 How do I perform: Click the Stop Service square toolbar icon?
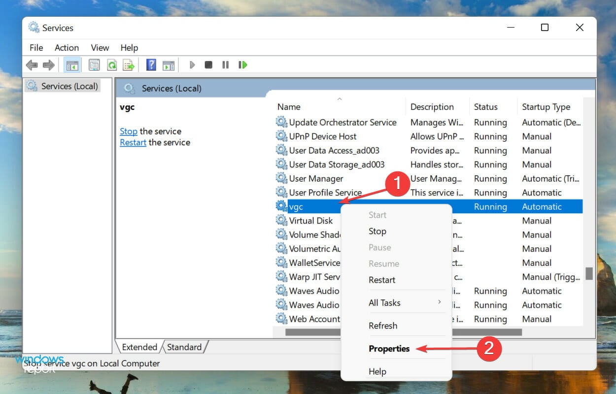pos(208,65)
